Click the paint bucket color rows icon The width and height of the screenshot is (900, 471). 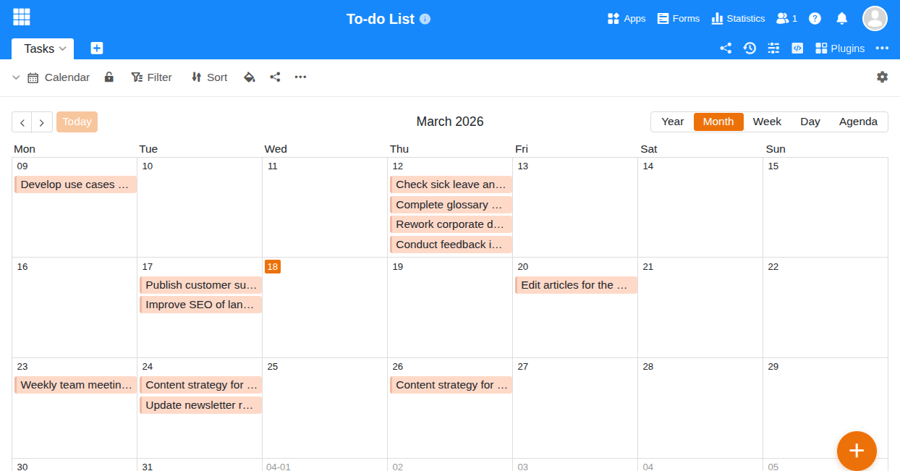tap(250, 77)
